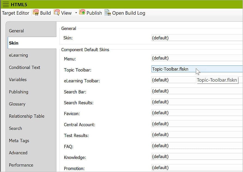Click the Target Editor button

click(x=16, y=13)
